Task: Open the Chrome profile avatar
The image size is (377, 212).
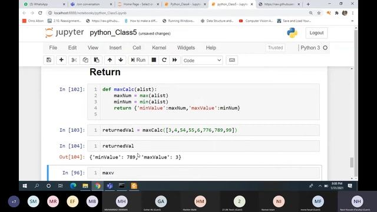Action: [x=345, y=13]
